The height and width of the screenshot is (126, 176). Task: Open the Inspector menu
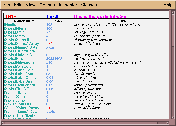[68, 5]
